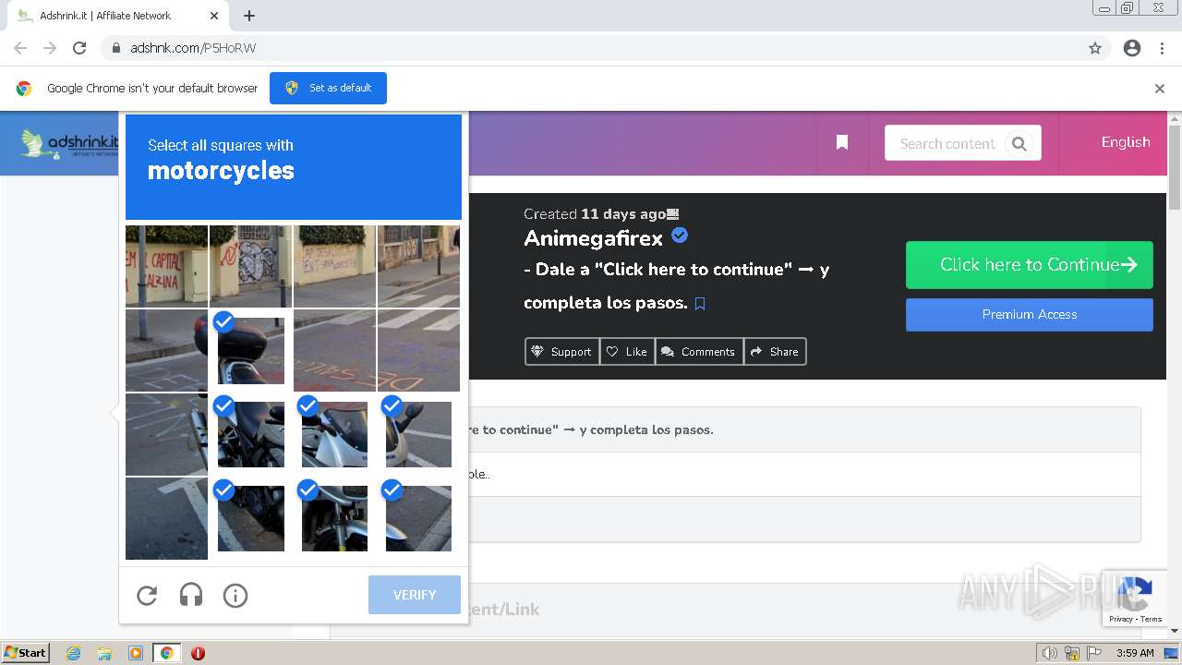Go back in Chrome
This screenshot has height=665, width=1182.
(x=20, y=48)
